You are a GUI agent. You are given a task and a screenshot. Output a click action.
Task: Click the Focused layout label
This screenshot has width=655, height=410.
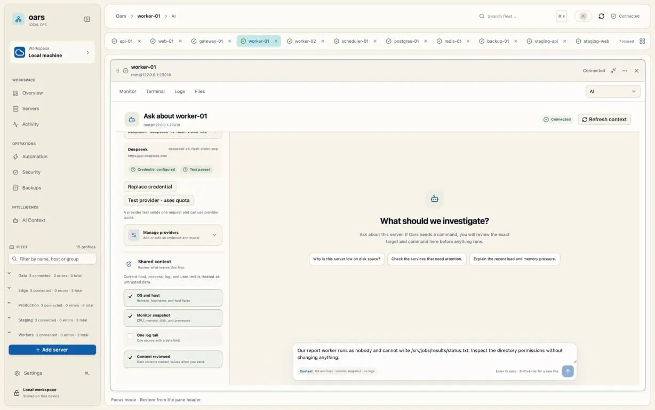click(627, 41)
